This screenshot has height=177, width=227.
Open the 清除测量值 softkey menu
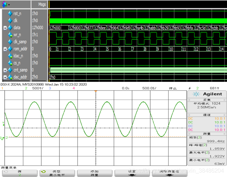[169, 173]
